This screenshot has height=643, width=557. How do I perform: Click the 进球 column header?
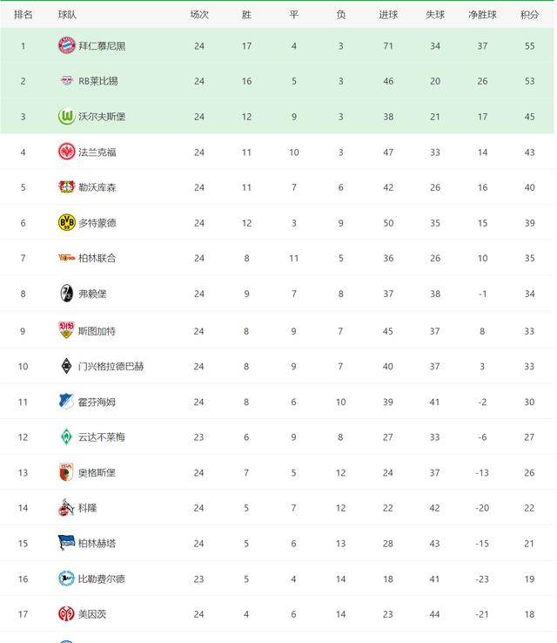coord(388,15)
